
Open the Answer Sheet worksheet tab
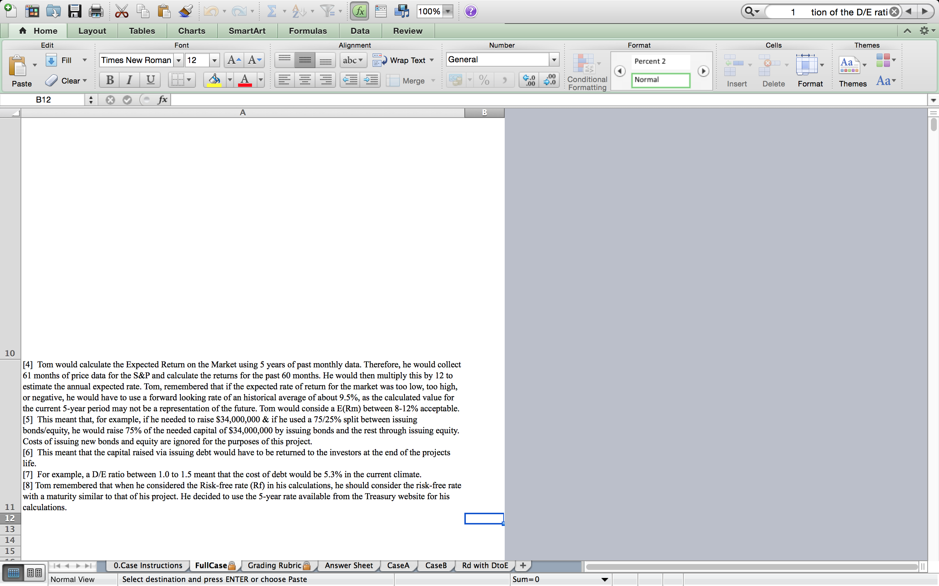(x=348, y=565)
